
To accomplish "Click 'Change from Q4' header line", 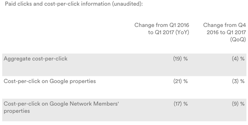I will (224, 25).
